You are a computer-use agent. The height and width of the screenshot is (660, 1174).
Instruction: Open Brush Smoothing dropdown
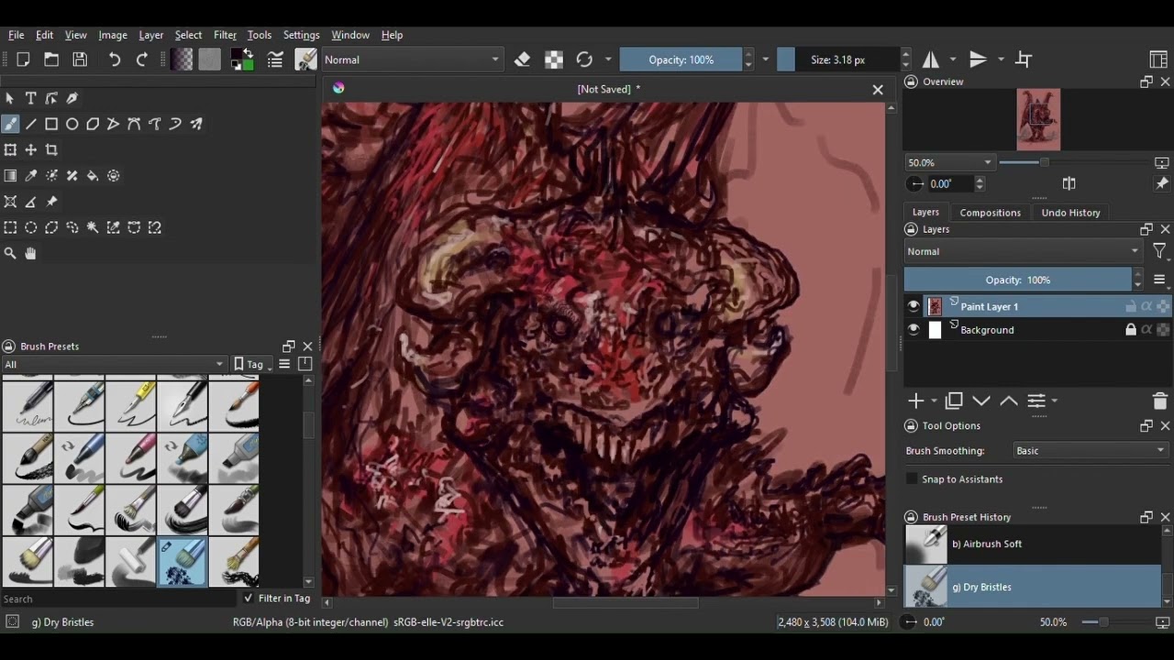(x=1091, y=450)
